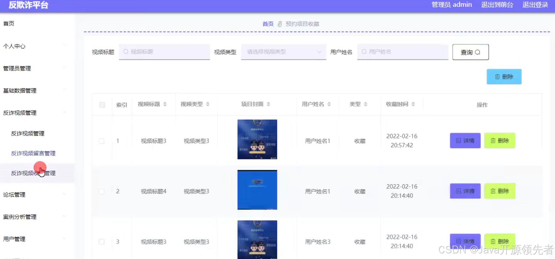Open row 2 blue cover thumbnail
This screenshot has width=555, height=259.
coord(257,190)
